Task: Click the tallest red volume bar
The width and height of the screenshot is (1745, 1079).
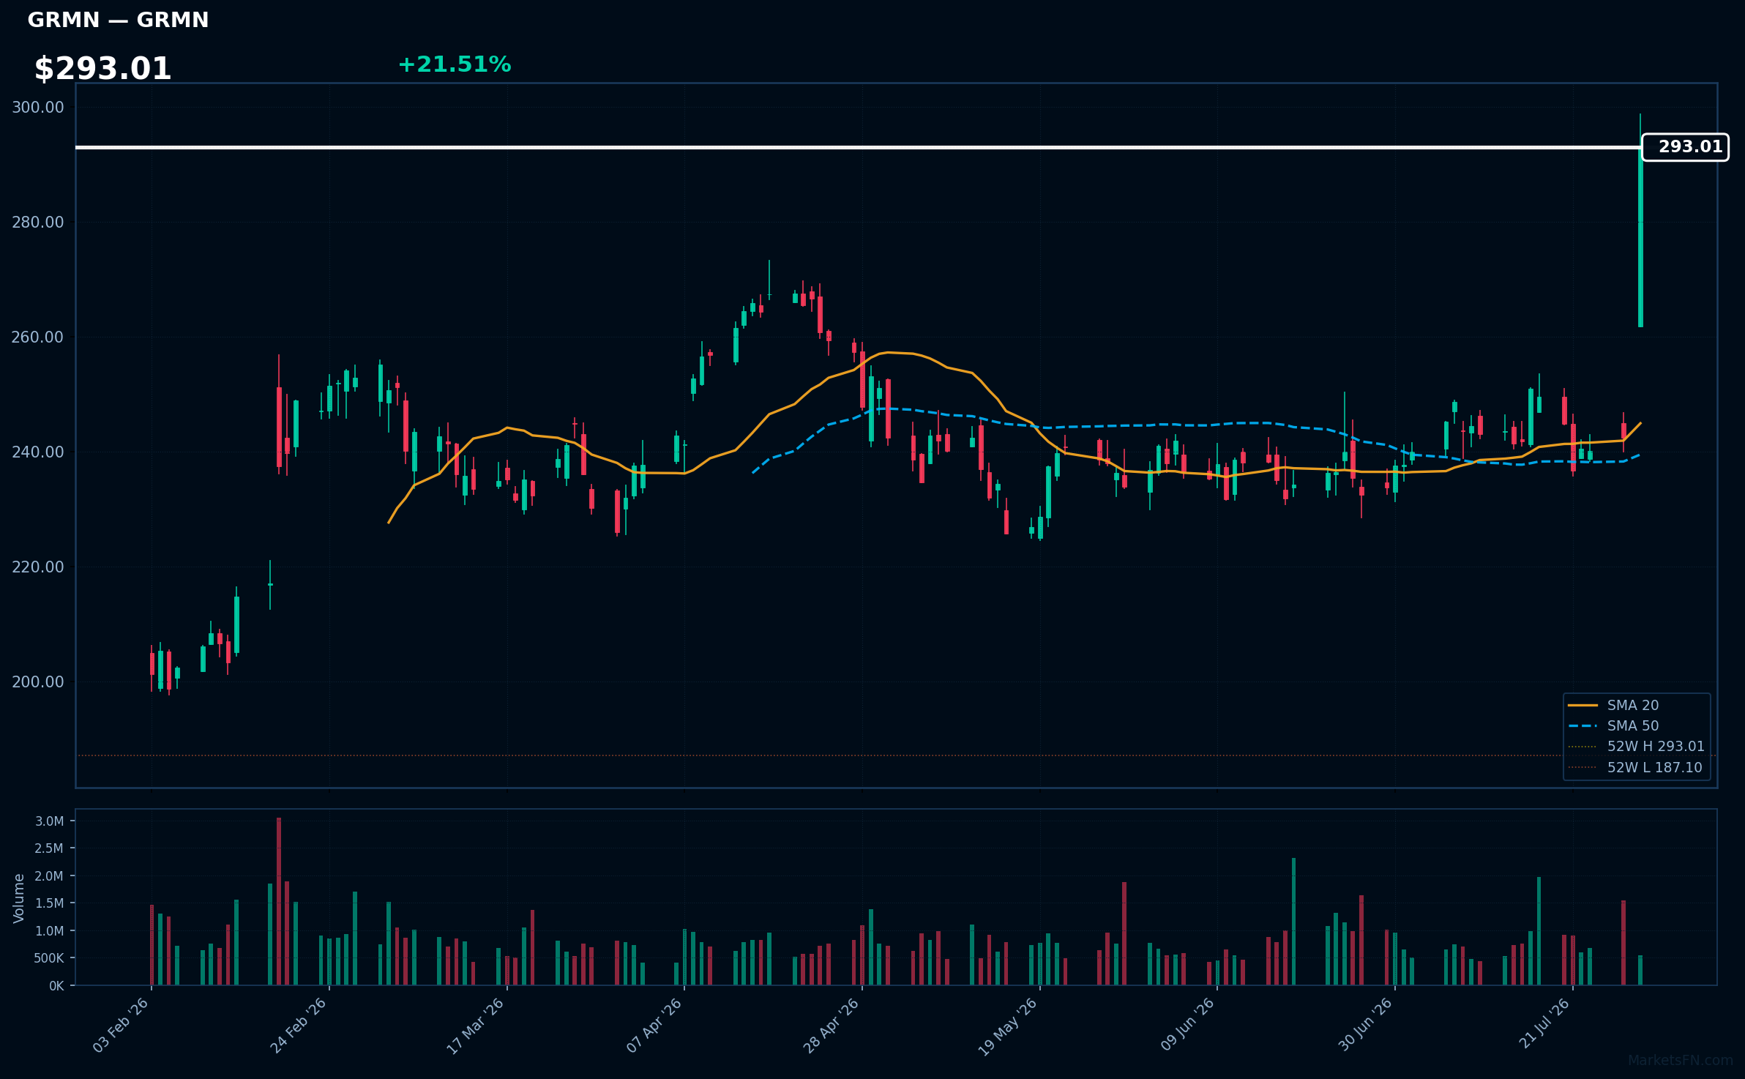Action: tap(279, 901)
